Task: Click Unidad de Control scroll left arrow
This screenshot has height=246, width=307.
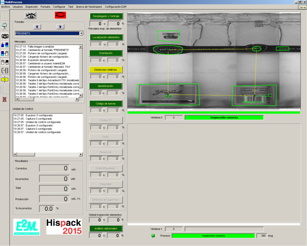Action: point(15,154)
